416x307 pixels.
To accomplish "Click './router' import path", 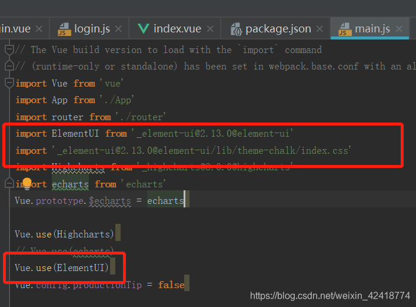I will point(141,117).
